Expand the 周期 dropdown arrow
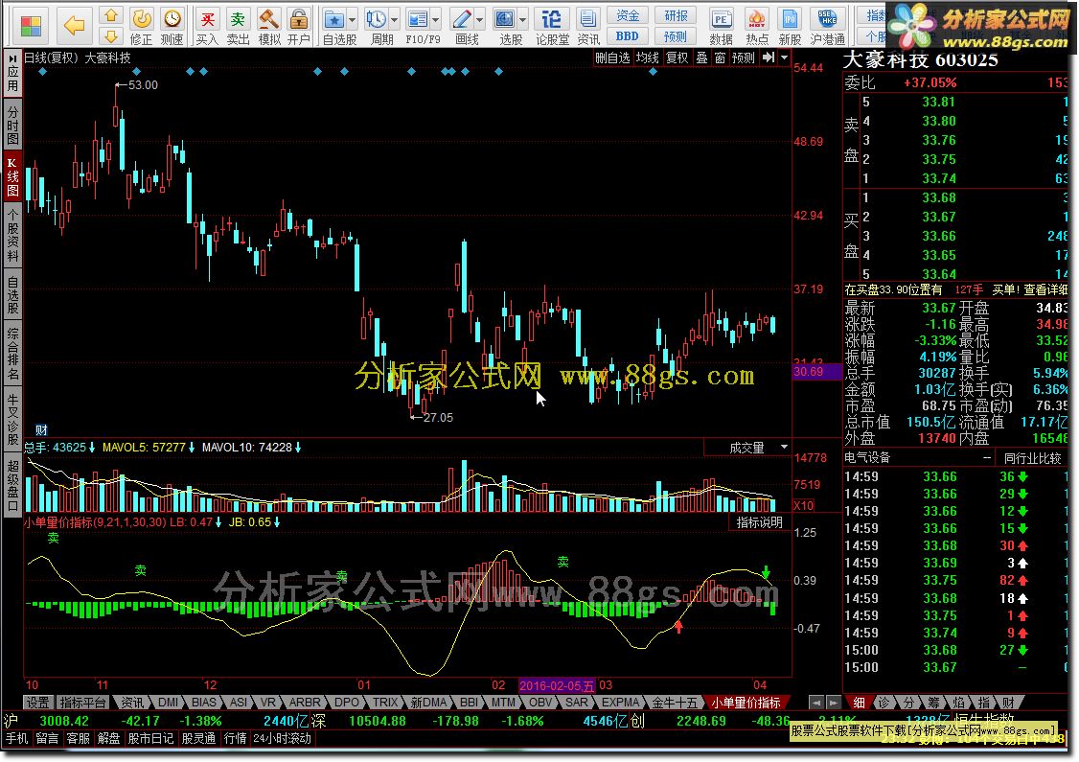 click(x=394, y=20)
